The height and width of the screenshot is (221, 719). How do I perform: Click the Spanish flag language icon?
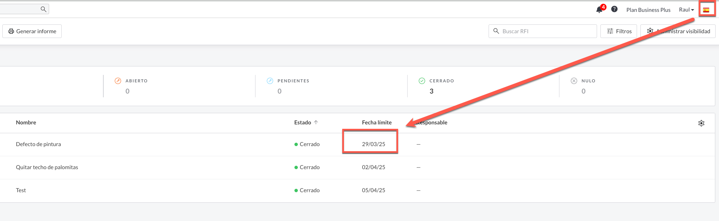[706, 10]
